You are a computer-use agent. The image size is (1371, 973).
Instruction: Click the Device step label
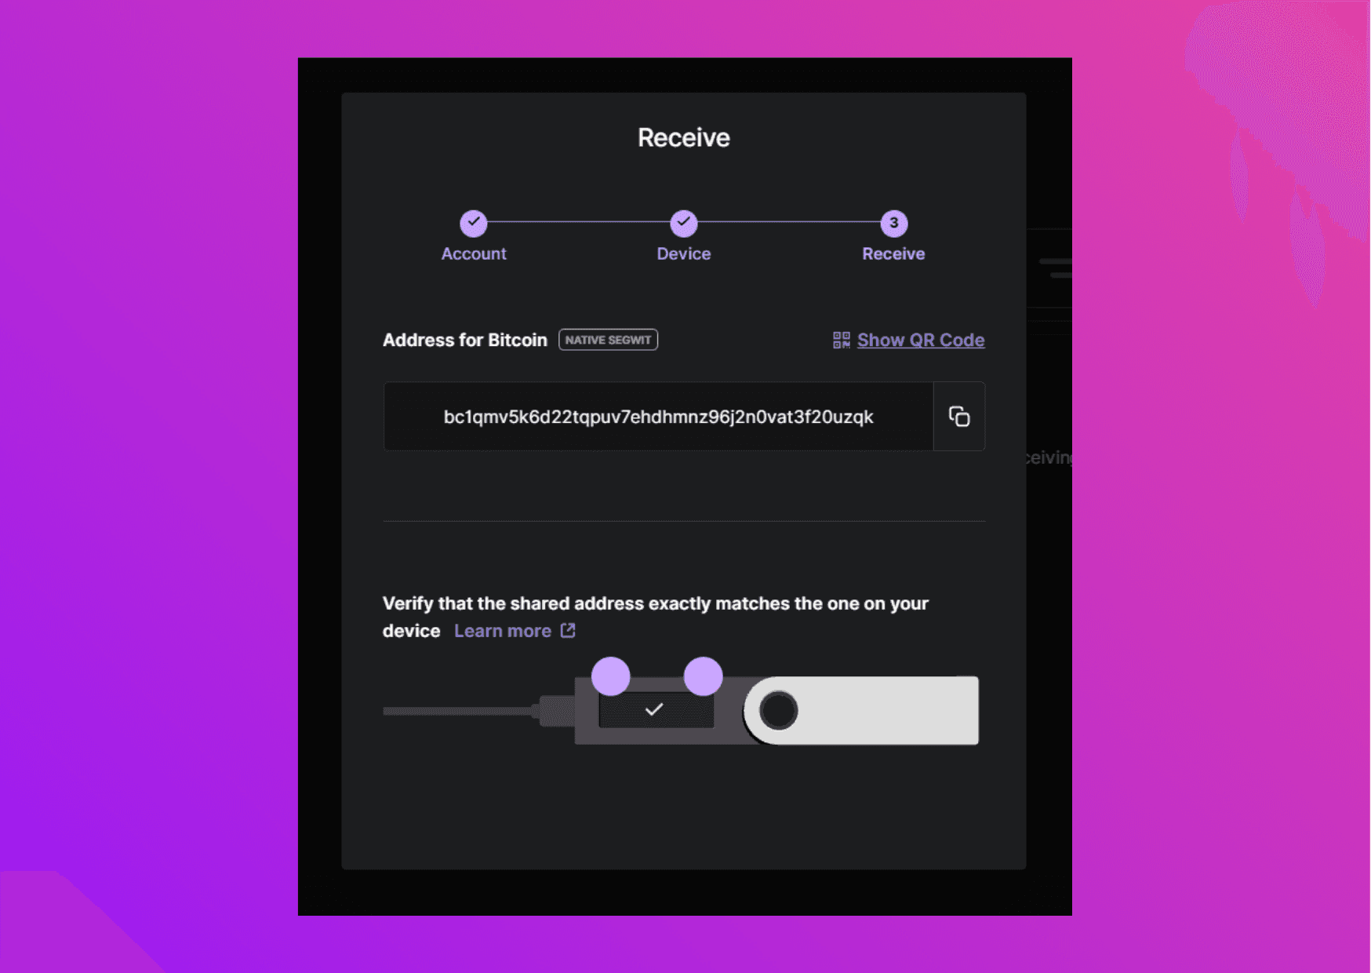click(684, 253)
